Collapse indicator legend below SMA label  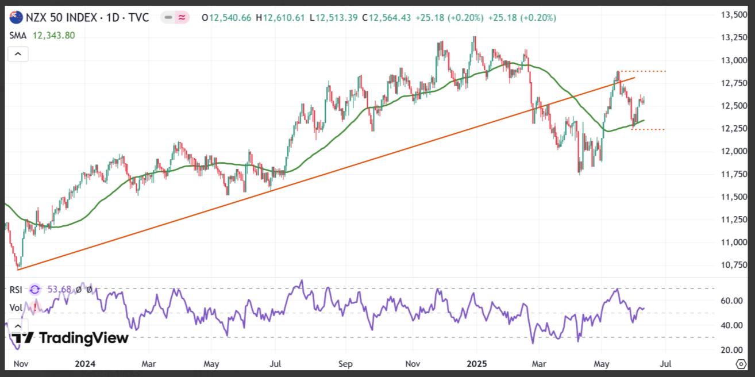tap(17, 54)
